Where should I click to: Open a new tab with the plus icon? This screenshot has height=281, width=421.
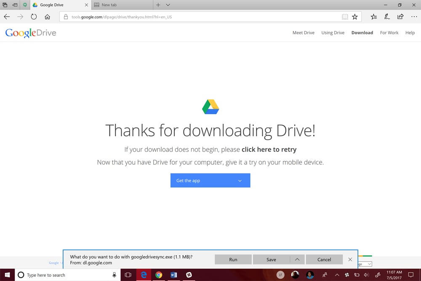click(158, 5)
